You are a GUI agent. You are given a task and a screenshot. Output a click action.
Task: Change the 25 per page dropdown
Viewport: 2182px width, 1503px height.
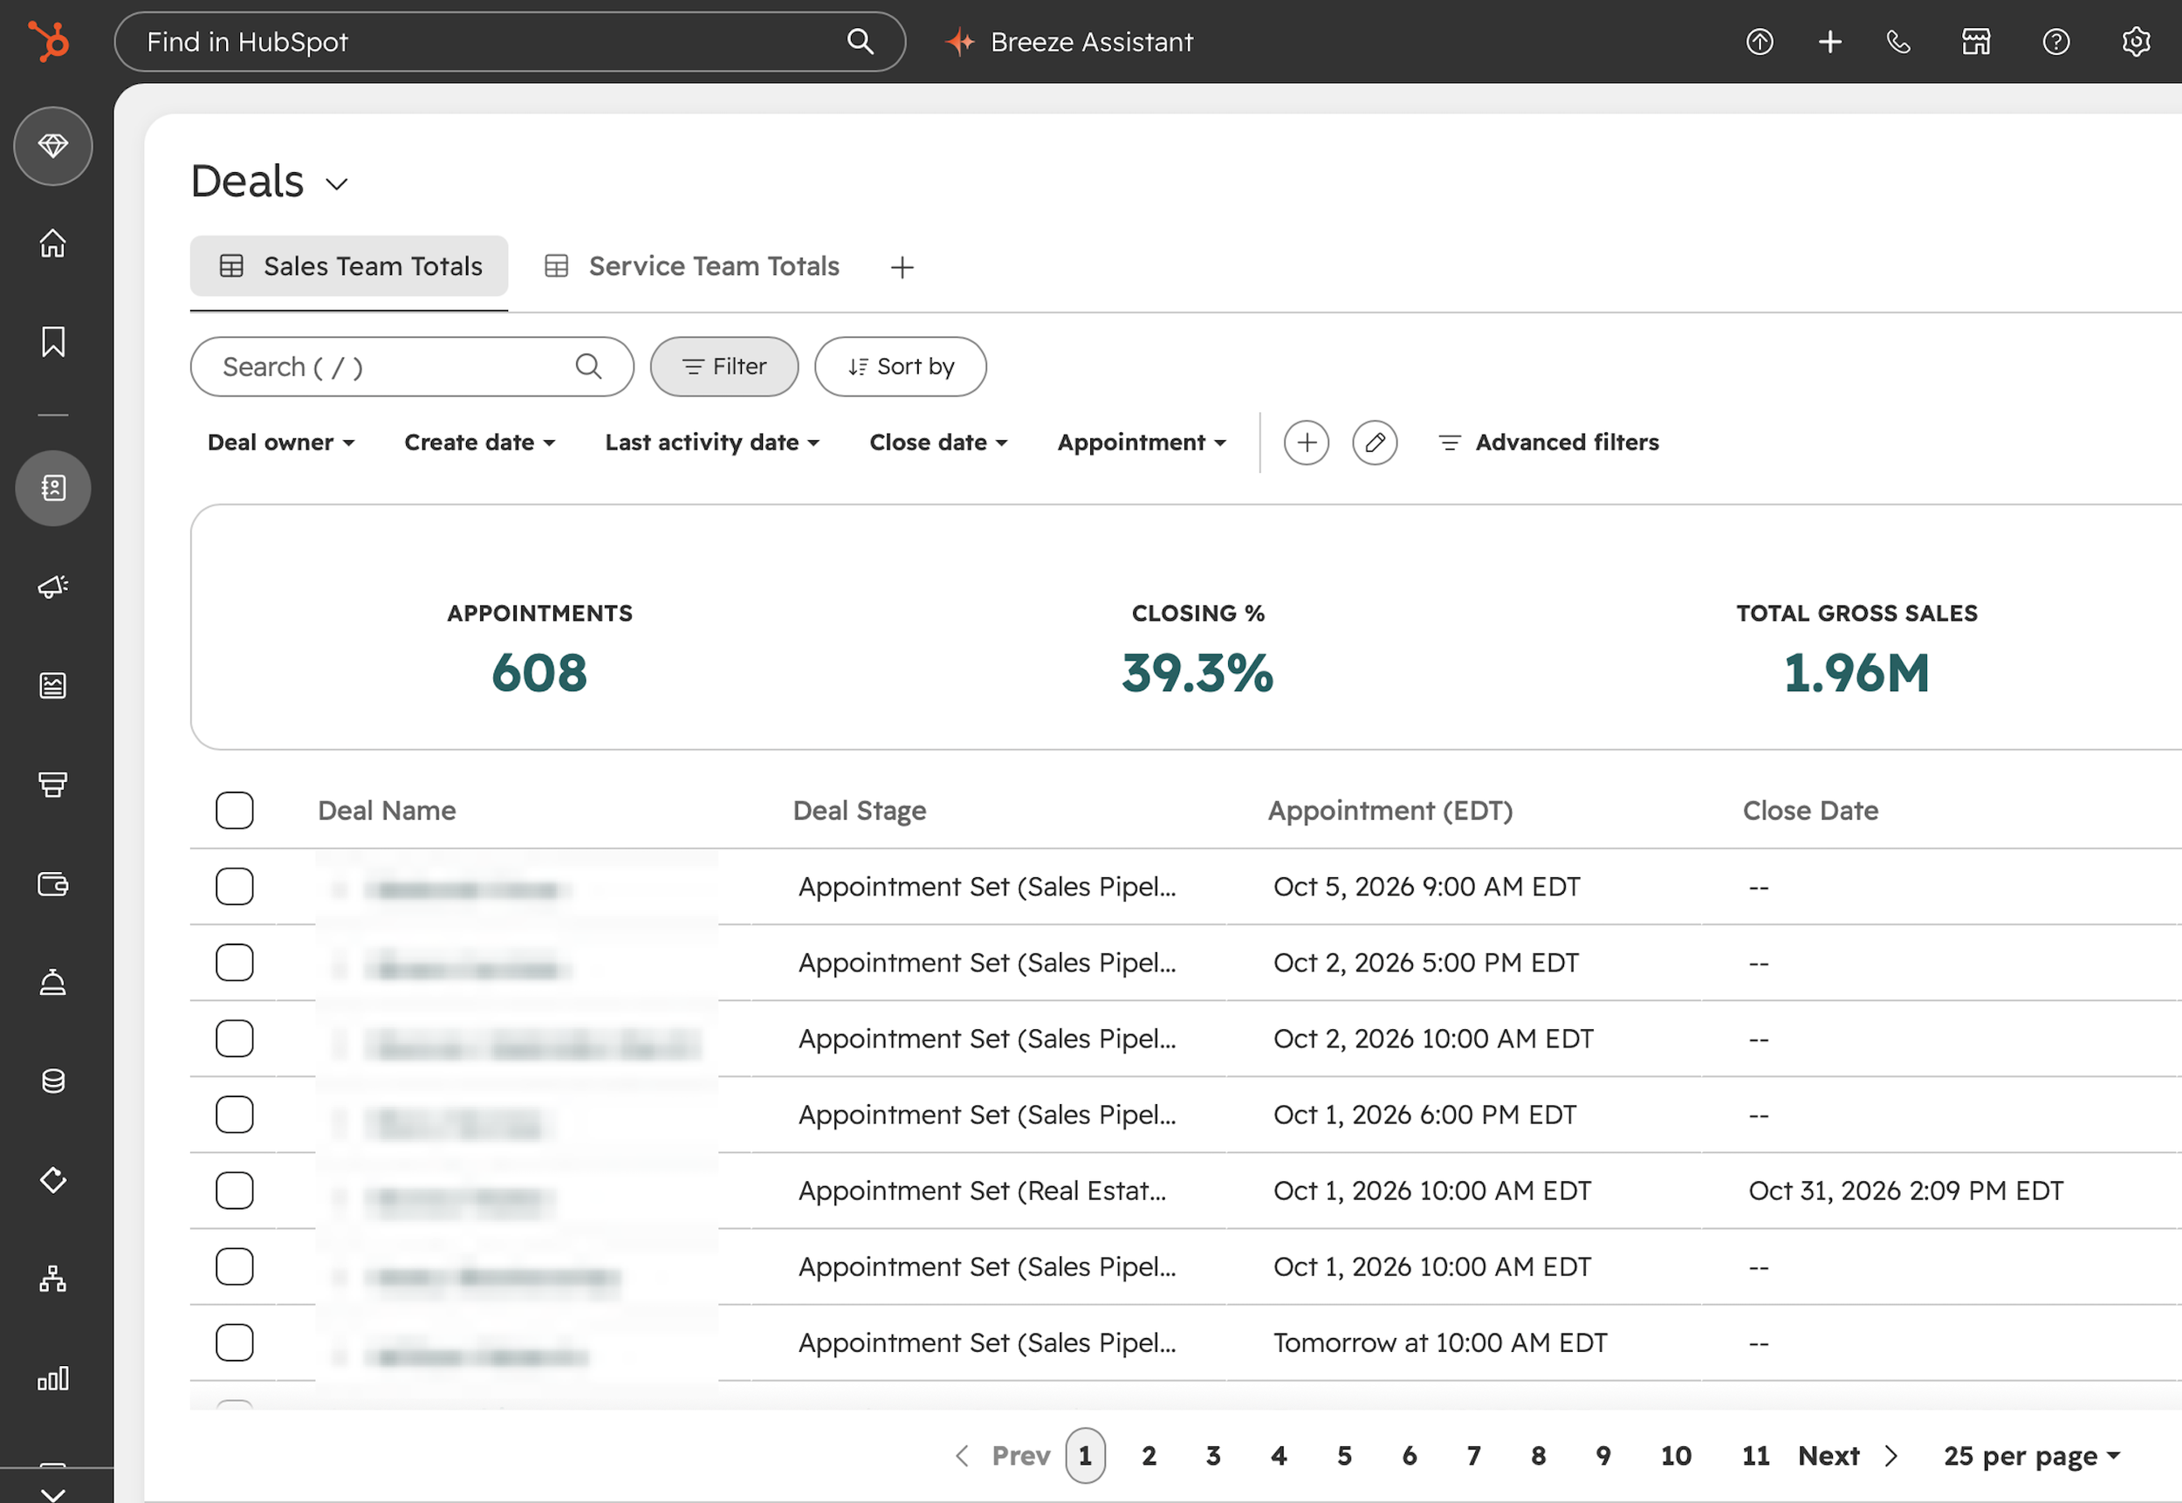(2032, 1456)
